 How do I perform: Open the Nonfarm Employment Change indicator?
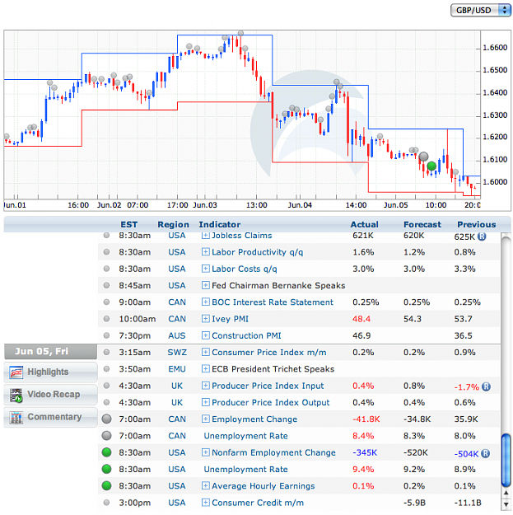(273, 452)
